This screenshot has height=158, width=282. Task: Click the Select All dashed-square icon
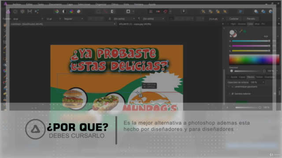click(98, 11)
